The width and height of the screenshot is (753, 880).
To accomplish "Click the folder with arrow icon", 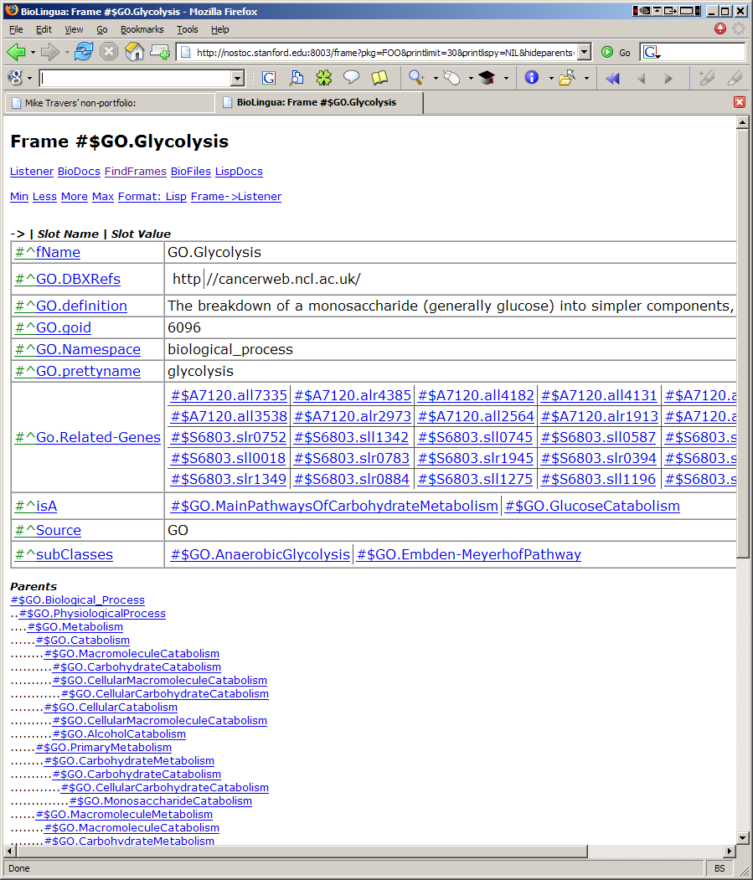I will coord(567,77).
